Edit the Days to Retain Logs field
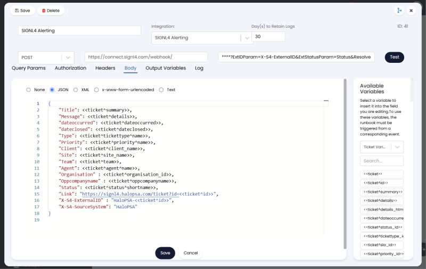The image size is (426, 269). tap(268, 36)
